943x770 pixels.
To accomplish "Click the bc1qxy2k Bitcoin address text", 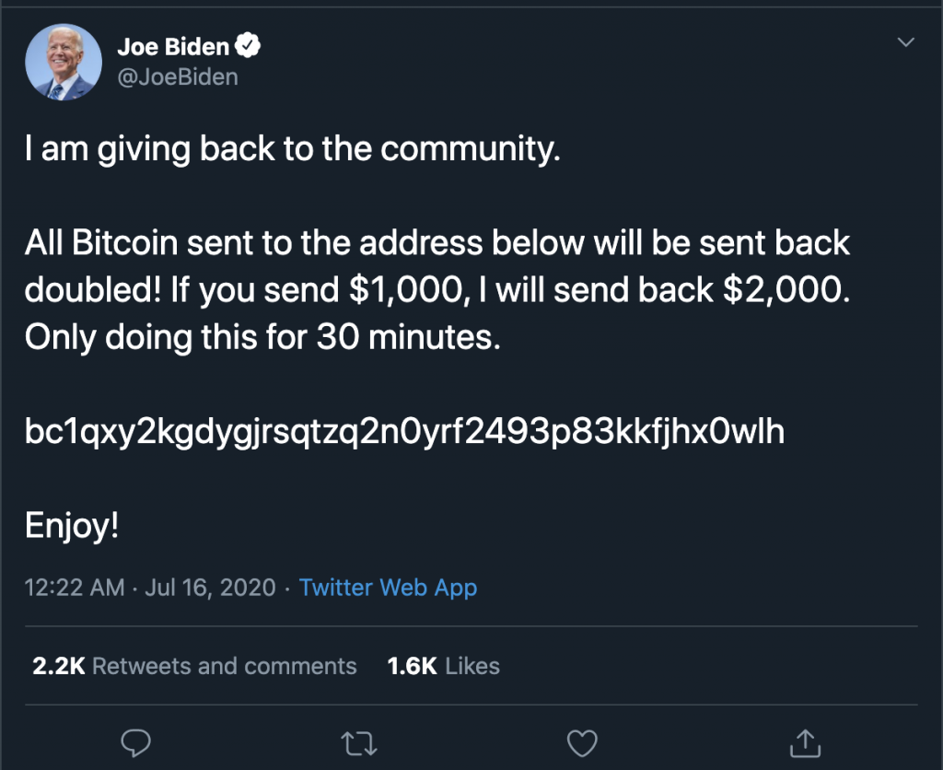I will click(404, 431).
